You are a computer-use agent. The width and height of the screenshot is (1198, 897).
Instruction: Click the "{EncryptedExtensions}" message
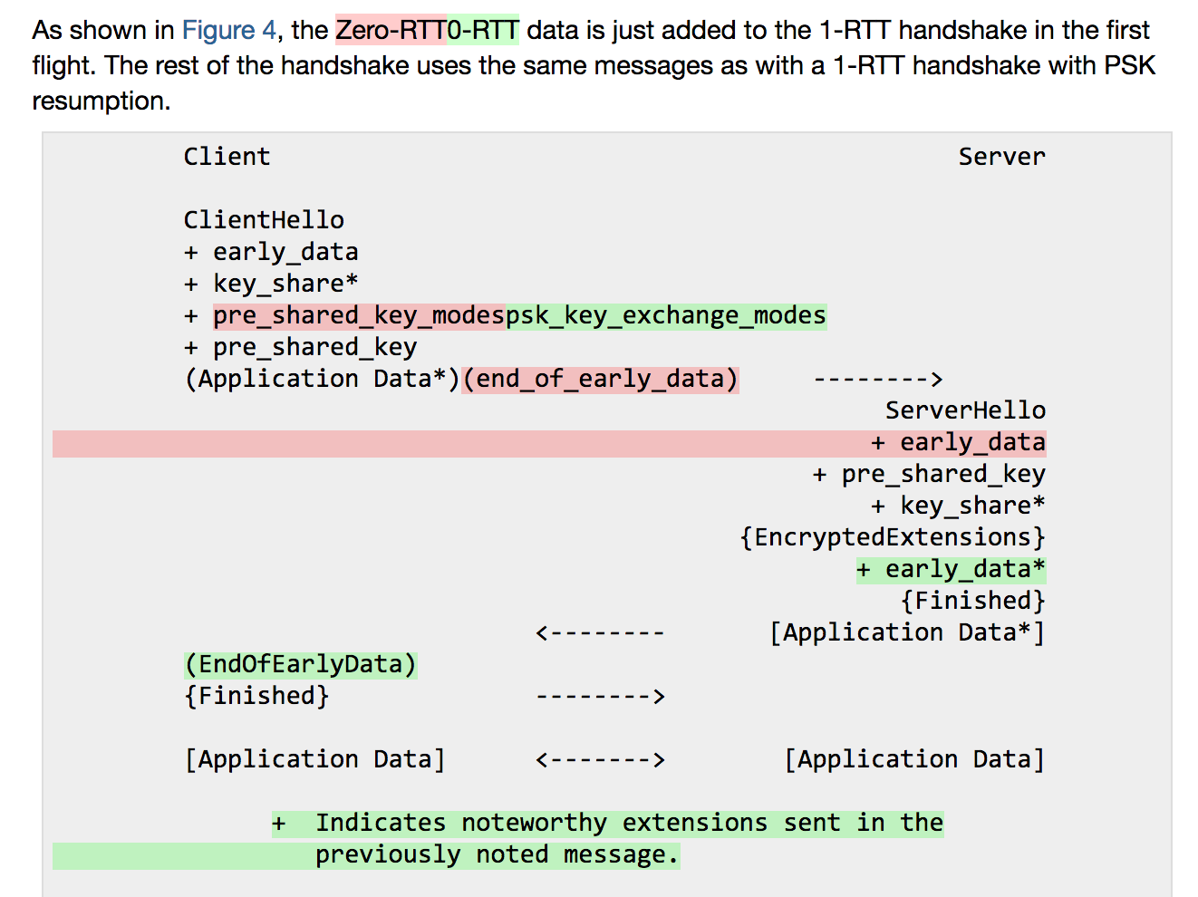point(893,537)
